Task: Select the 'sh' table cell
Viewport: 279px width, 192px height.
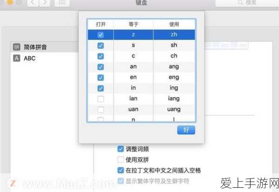Action: [174, 45]
